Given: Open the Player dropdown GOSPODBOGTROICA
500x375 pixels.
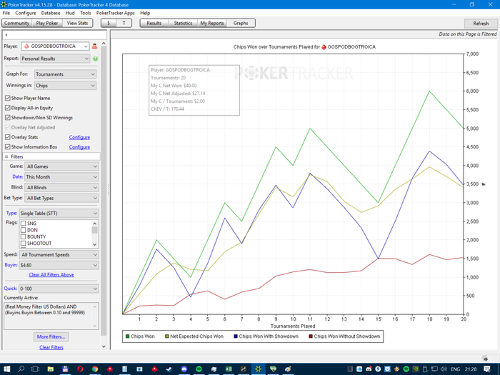Looking at the screenshot, I should 55,46.
